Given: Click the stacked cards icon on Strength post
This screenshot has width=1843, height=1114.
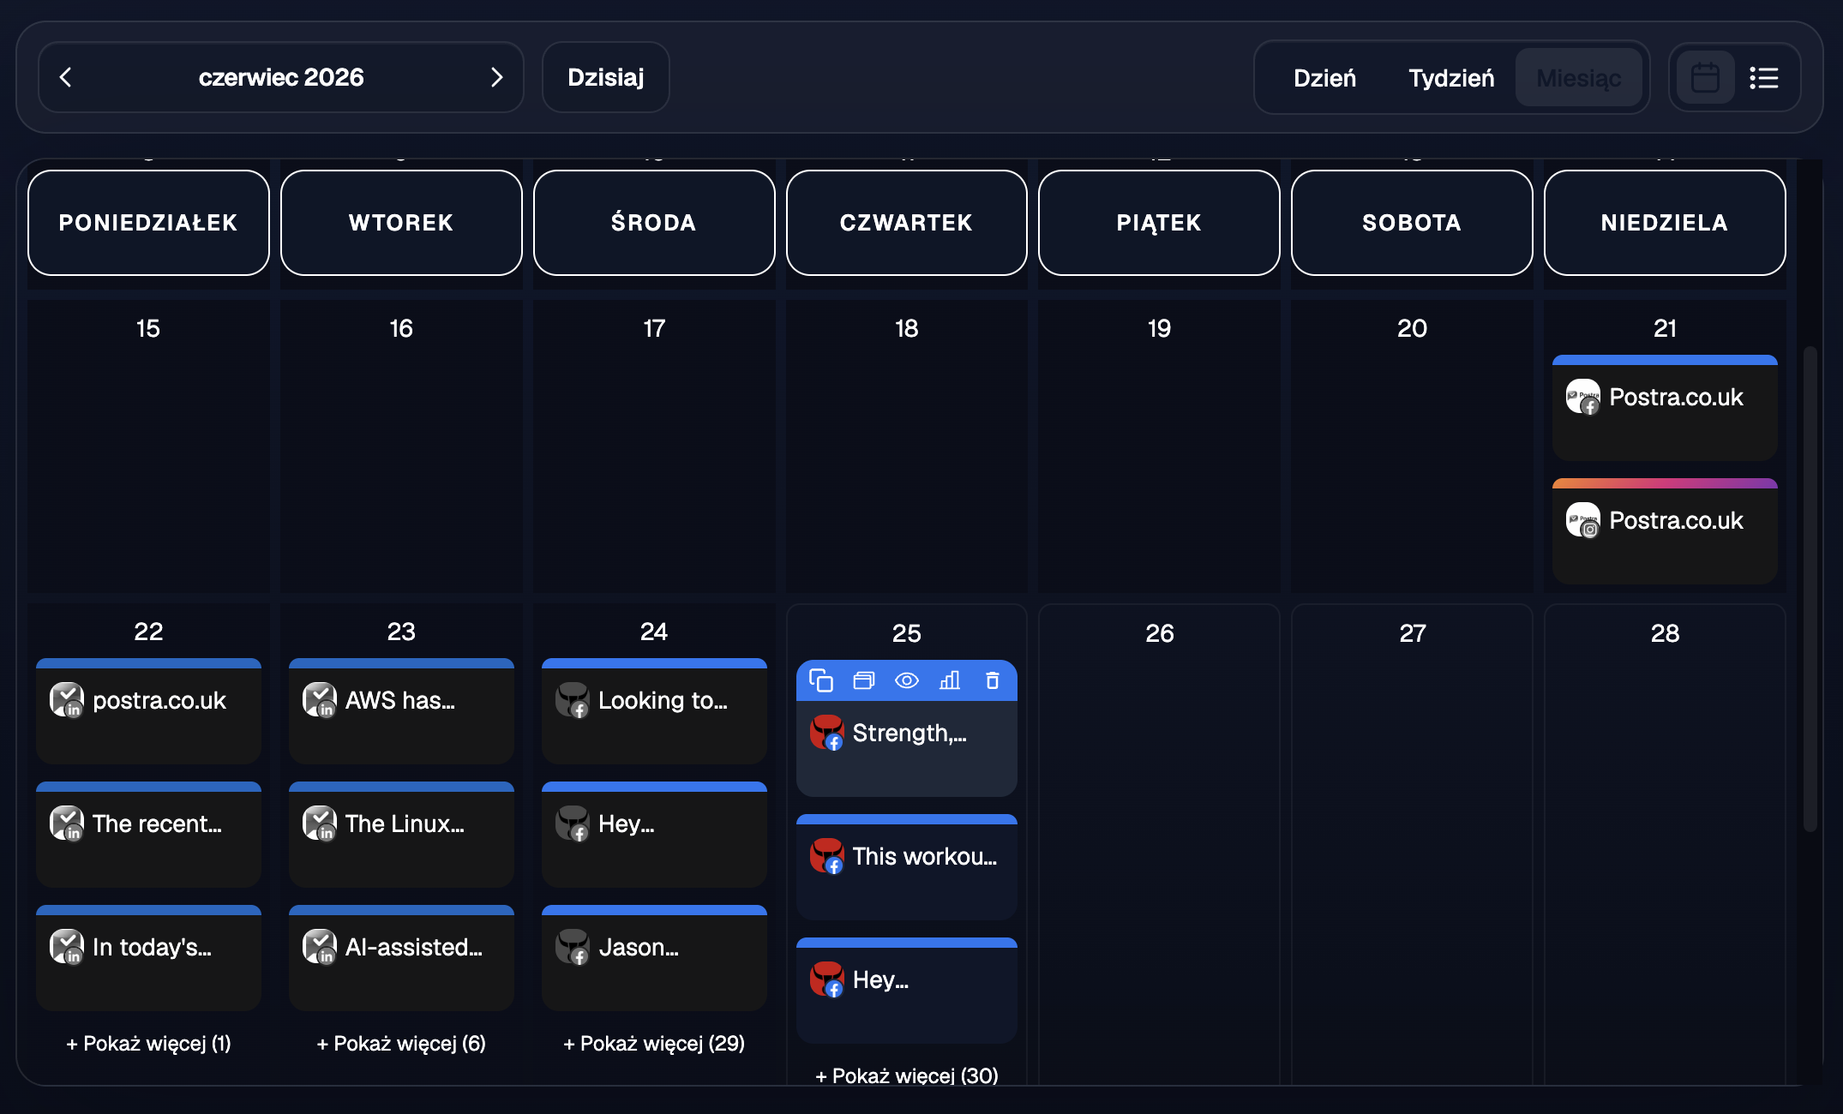Looking at the screenshot, I should tap(864, 680).
